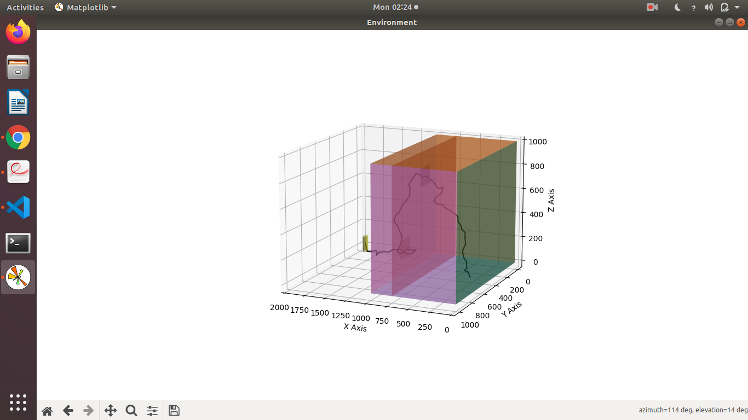Open the Matplotlib application menu

tap(85, 7)
